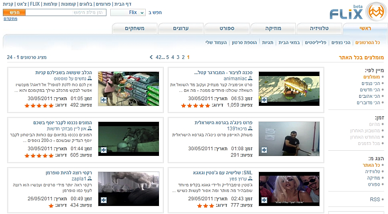Go to next page with pagination arrow

click(151, 57)
